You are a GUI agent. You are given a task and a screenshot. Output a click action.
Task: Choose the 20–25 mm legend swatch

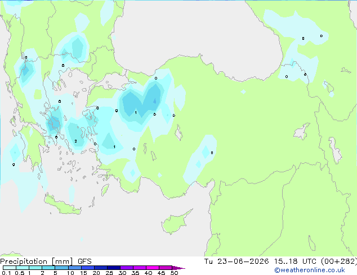(x=100, y=268)
